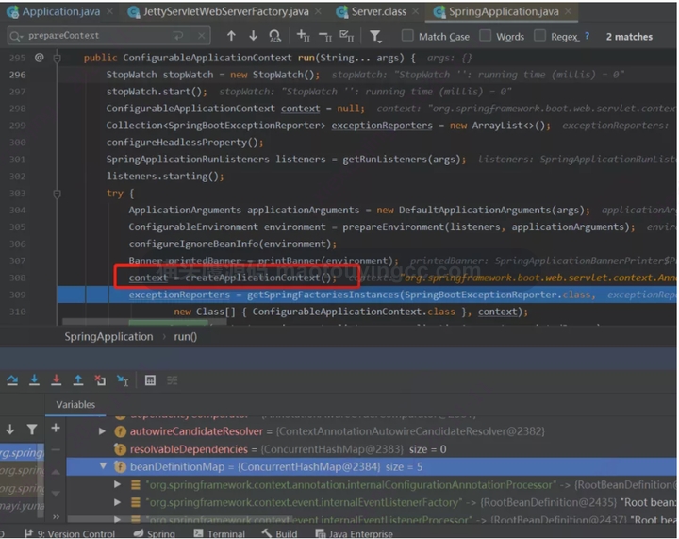Click the createApplicationContext() call on line 308
The height and width of the screenshot is (539, 679).
coord(258,278)
